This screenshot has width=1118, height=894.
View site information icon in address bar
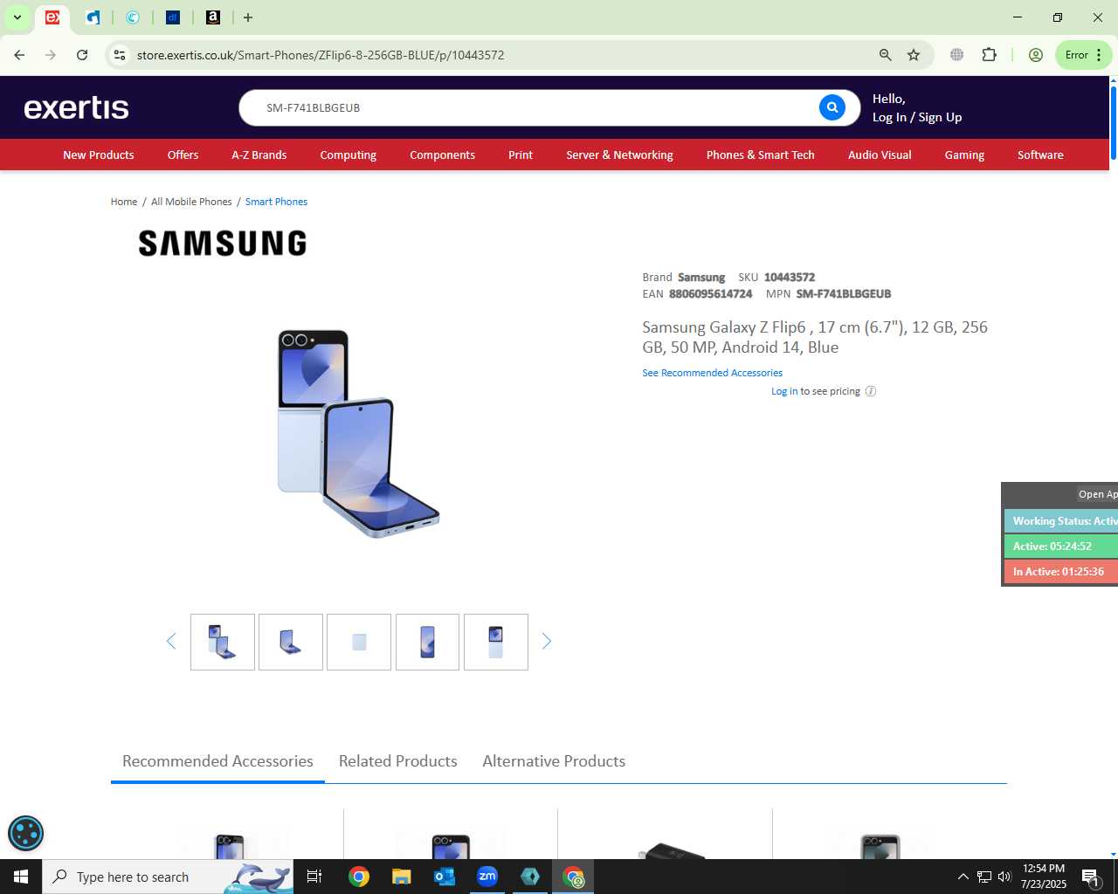click(120, 55)
